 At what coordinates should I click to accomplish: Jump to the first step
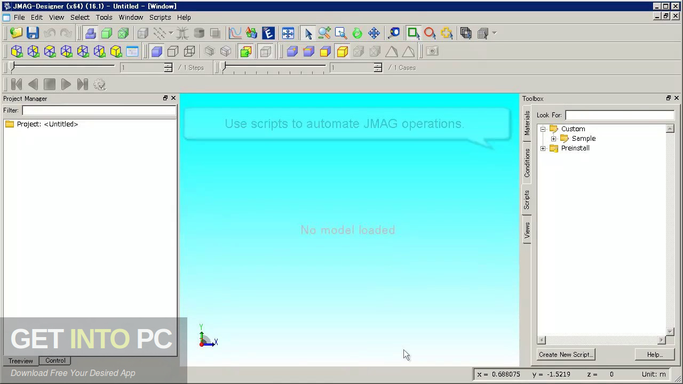click(17, 84)
